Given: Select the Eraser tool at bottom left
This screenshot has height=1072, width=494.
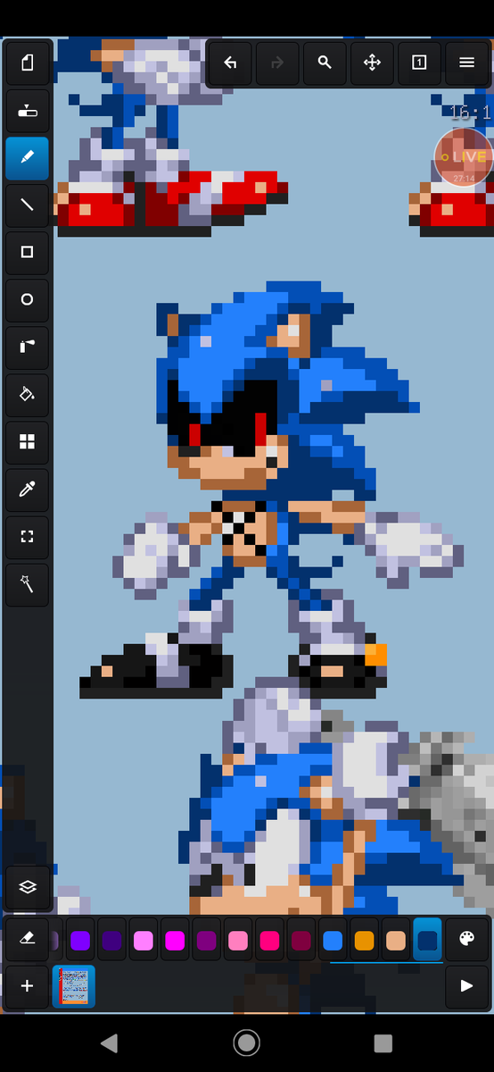Looking at the screenshot, I should coord(27,939).
